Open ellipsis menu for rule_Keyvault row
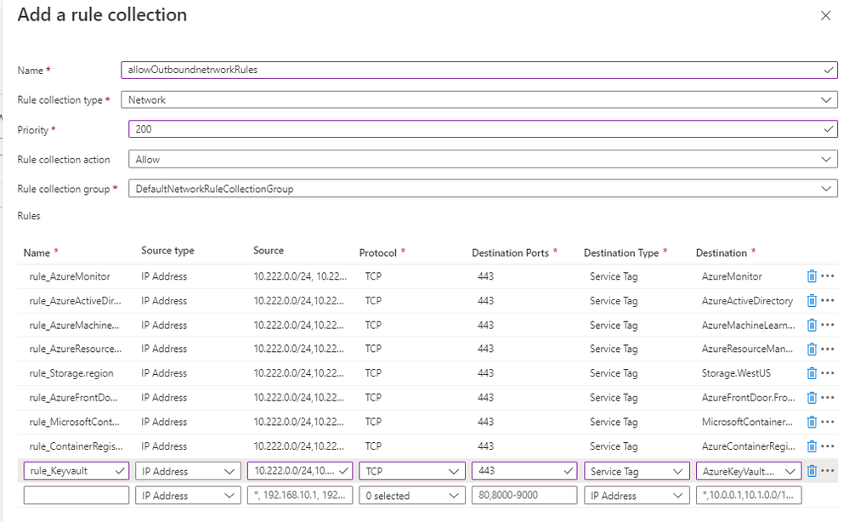This screenshot has width=849, height=522. pyautogui.click(x=828, y=471)
